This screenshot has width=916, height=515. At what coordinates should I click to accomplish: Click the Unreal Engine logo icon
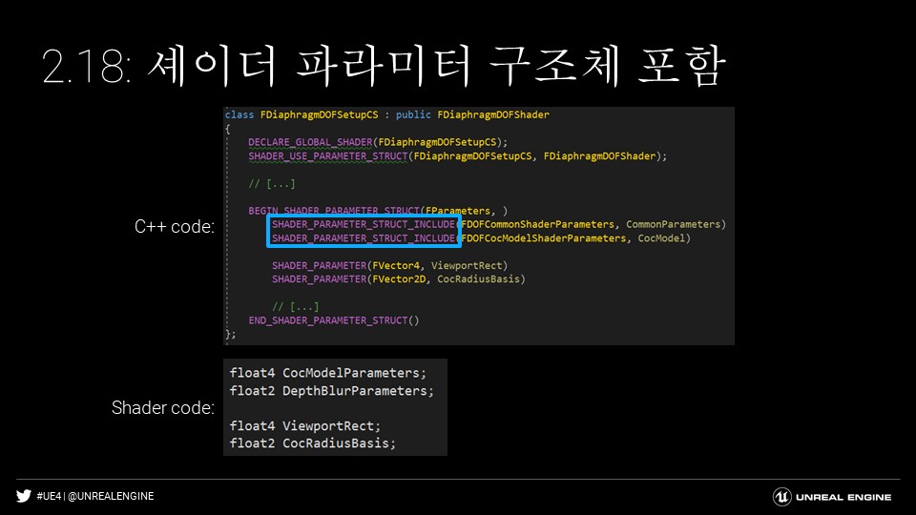tap(782, 497)
